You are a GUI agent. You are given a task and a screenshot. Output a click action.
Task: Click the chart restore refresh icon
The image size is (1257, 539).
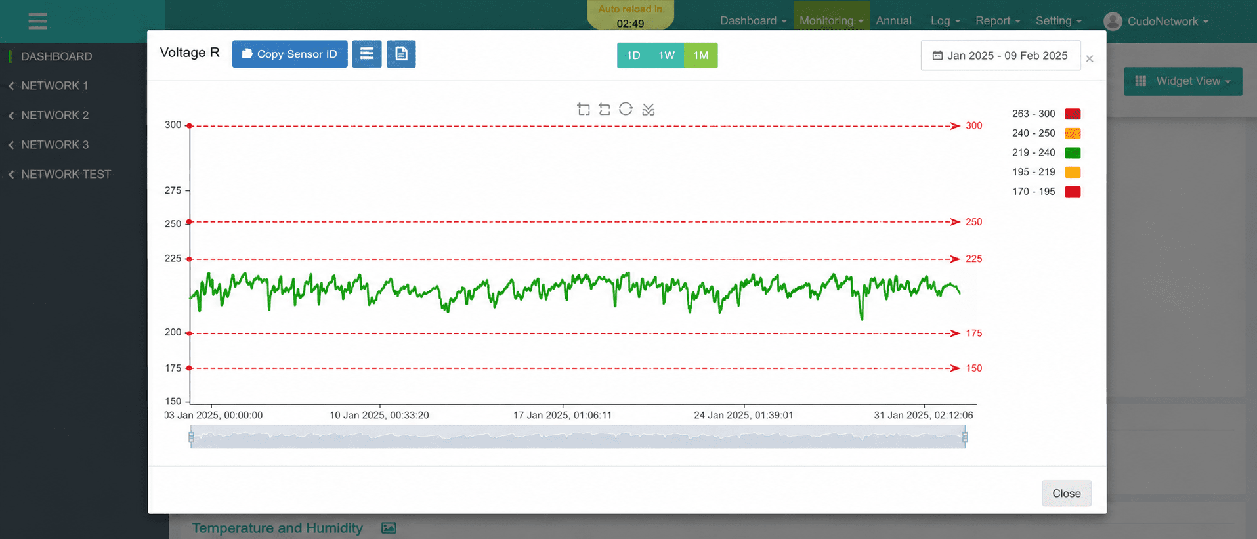tap(626, 109)
